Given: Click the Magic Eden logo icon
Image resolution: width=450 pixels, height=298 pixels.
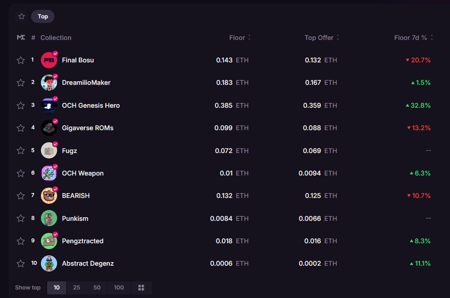Looking at the screenshot, I should coord(21,38).
